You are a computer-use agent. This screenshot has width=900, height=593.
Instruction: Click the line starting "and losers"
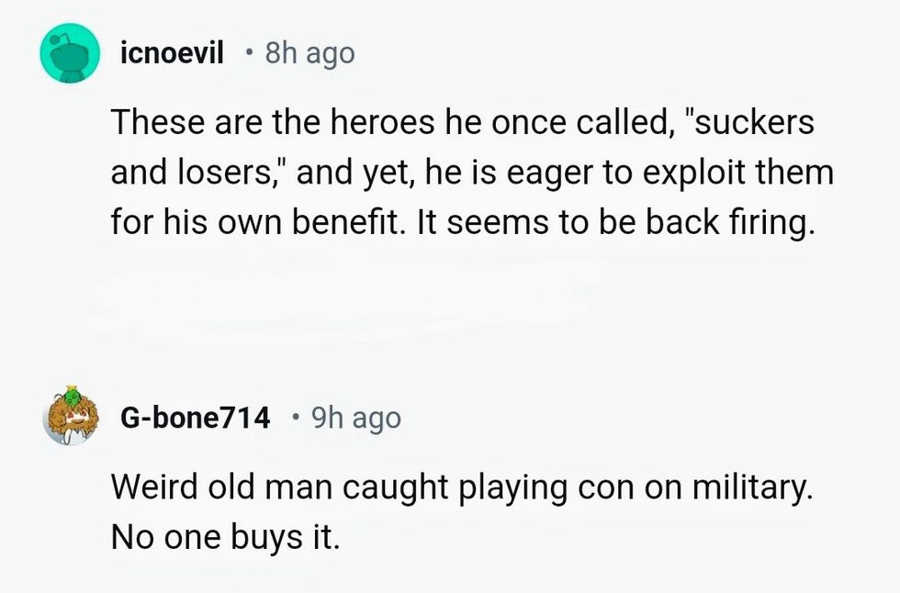472,173
